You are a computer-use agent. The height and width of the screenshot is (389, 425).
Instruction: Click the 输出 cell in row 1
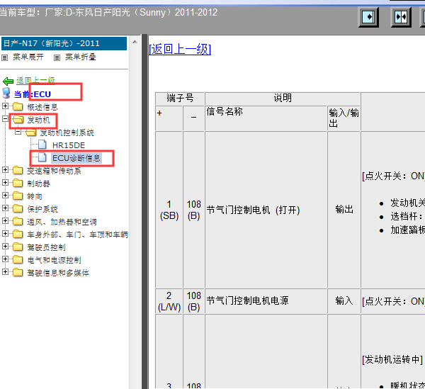click(x=344, y=210)
